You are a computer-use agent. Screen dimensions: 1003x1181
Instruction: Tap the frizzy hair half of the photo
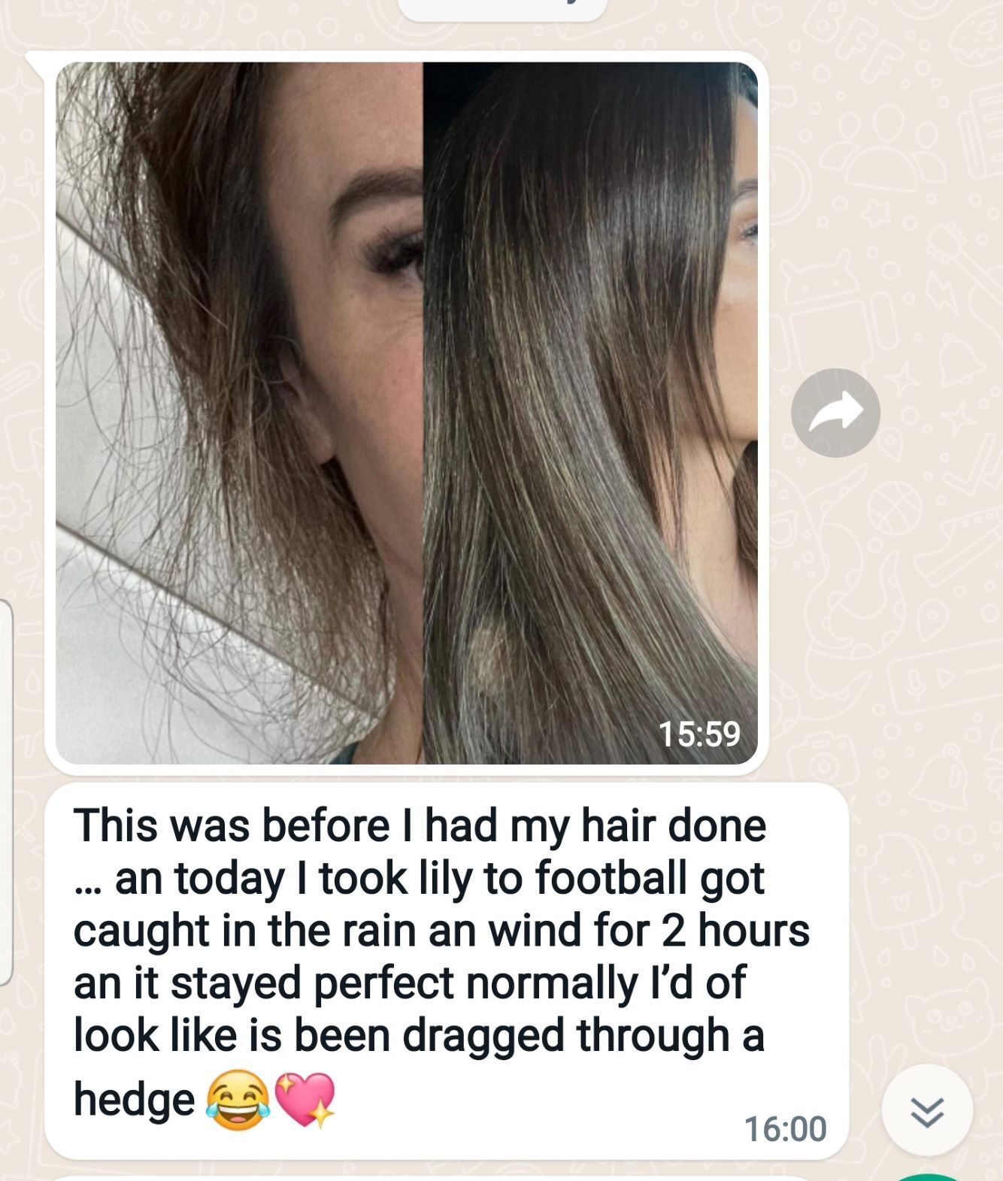(239, 413)
